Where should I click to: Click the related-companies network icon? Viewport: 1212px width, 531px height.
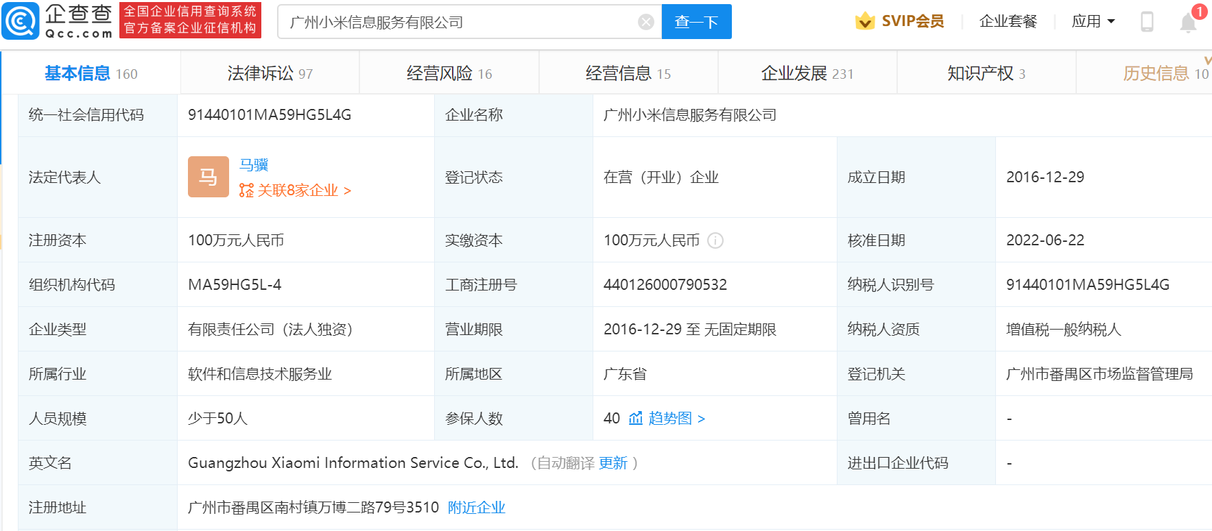tap(246, 190)
